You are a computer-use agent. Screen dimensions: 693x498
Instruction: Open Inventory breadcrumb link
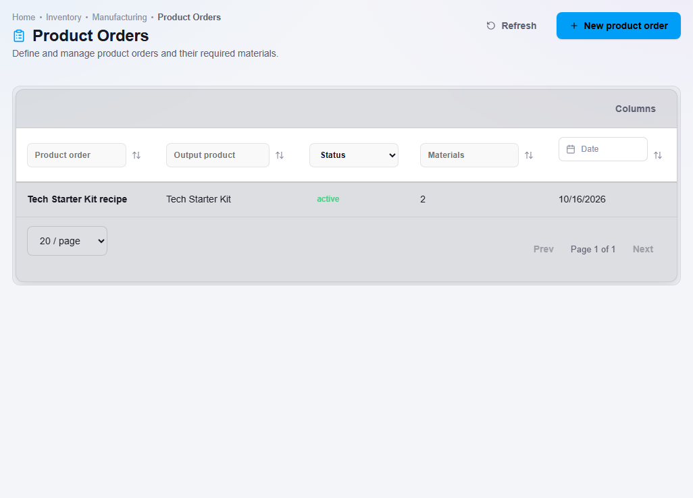(x=63, y=18)
